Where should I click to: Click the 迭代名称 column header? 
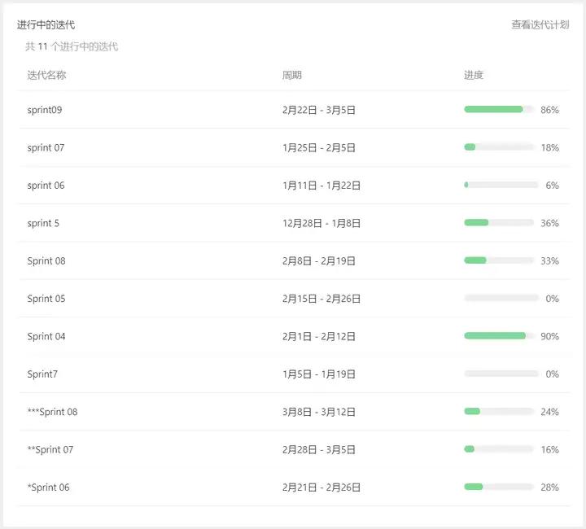click(46, 76)
